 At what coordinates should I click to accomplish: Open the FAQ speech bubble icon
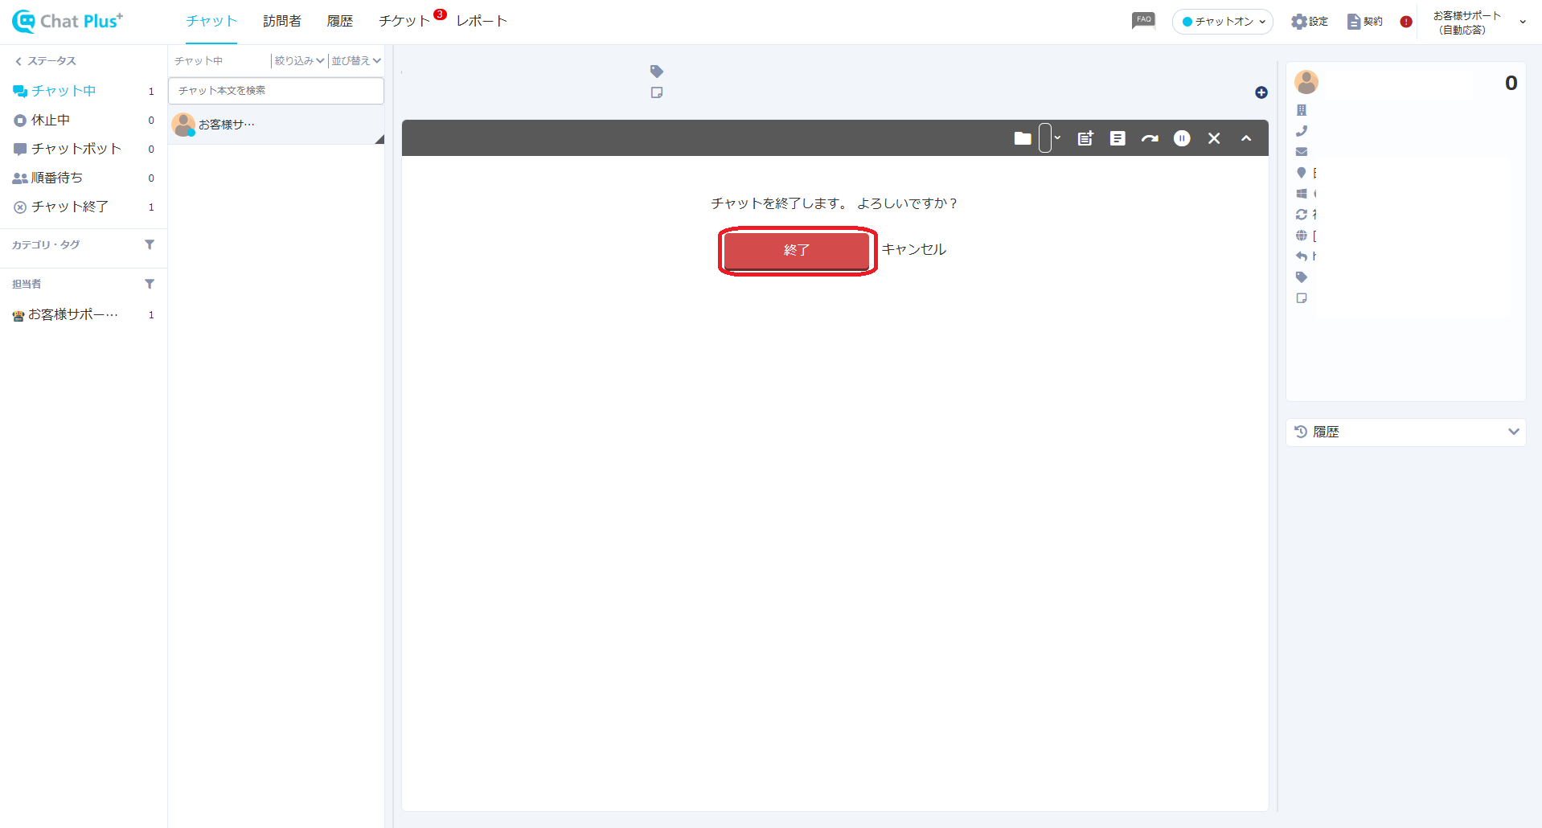point(1143,20)
